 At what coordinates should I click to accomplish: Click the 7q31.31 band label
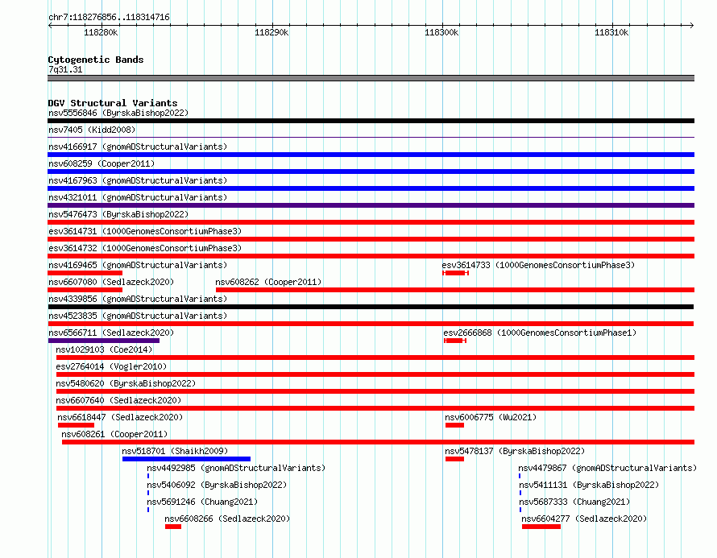65,69
